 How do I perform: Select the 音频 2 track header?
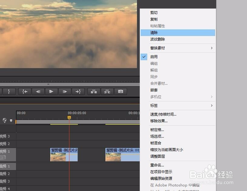point(8,174)
